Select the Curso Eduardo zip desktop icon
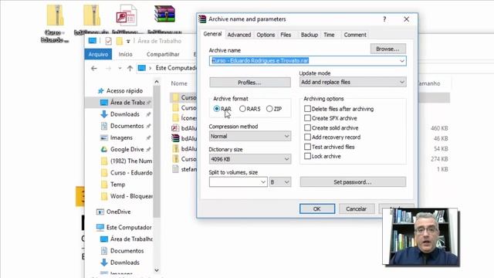The image size is (494, 278). coord(55,23)
